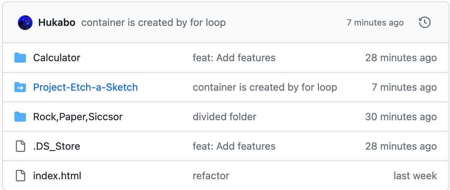Click the .DS_Store file icon
Screen dimensions: 450x190
20,146
